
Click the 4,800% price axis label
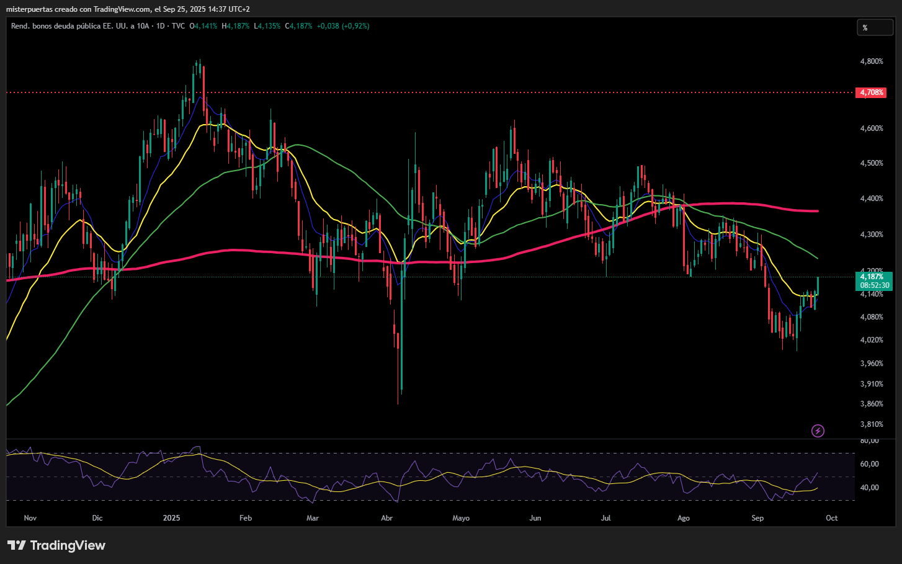[x=872, y=61]
